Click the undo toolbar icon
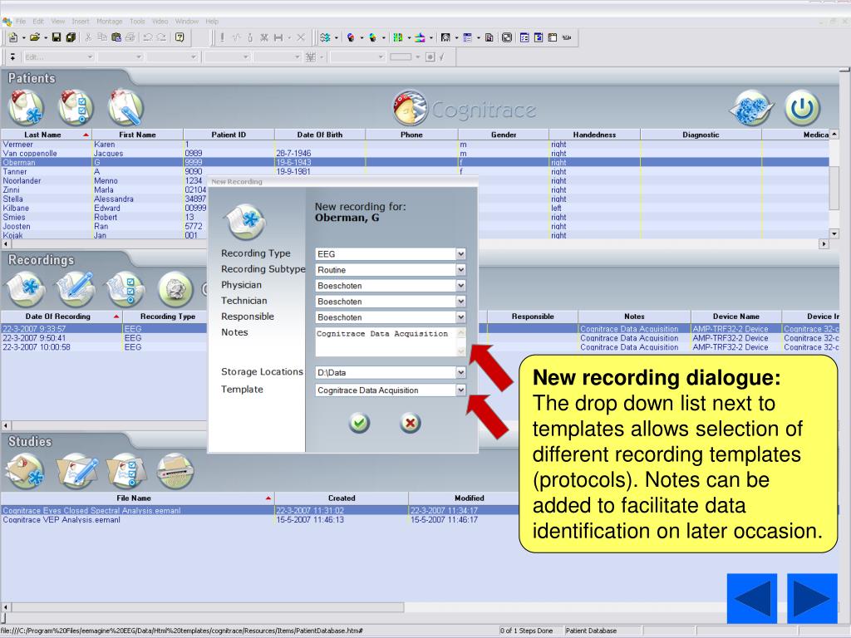This screenshot has width=851, height=638. click(x=147, y=37)
